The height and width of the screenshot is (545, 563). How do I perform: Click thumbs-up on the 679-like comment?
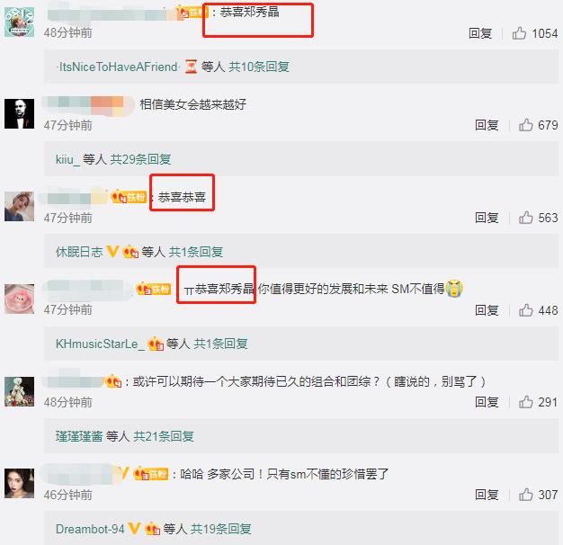[x=525, y=125]
